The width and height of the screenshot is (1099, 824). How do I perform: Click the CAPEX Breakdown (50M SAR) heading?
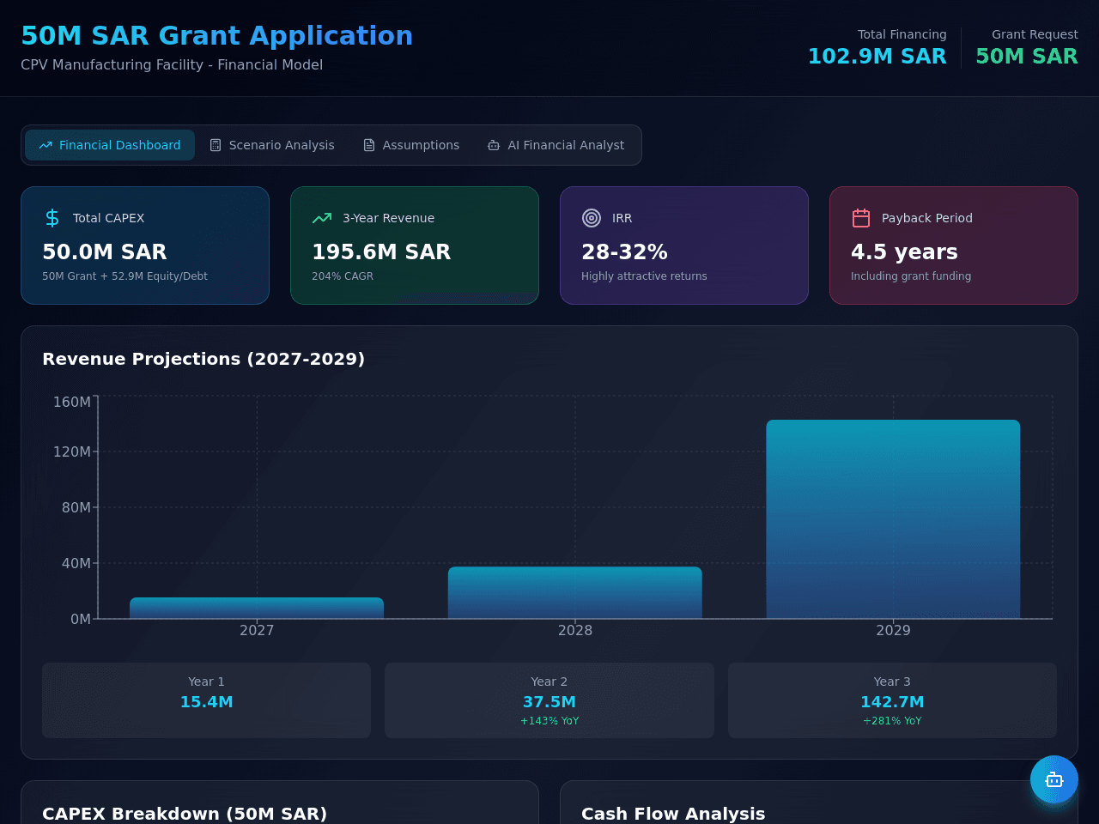[x=185, y=814]
